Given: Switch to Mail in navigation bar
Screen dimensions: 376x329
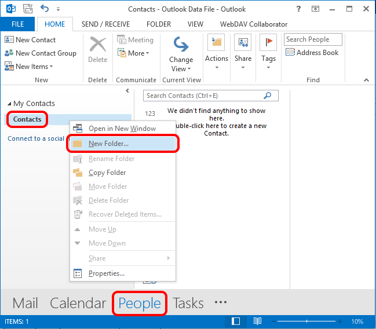Looking at the screenshot, I should coord(25,303).
